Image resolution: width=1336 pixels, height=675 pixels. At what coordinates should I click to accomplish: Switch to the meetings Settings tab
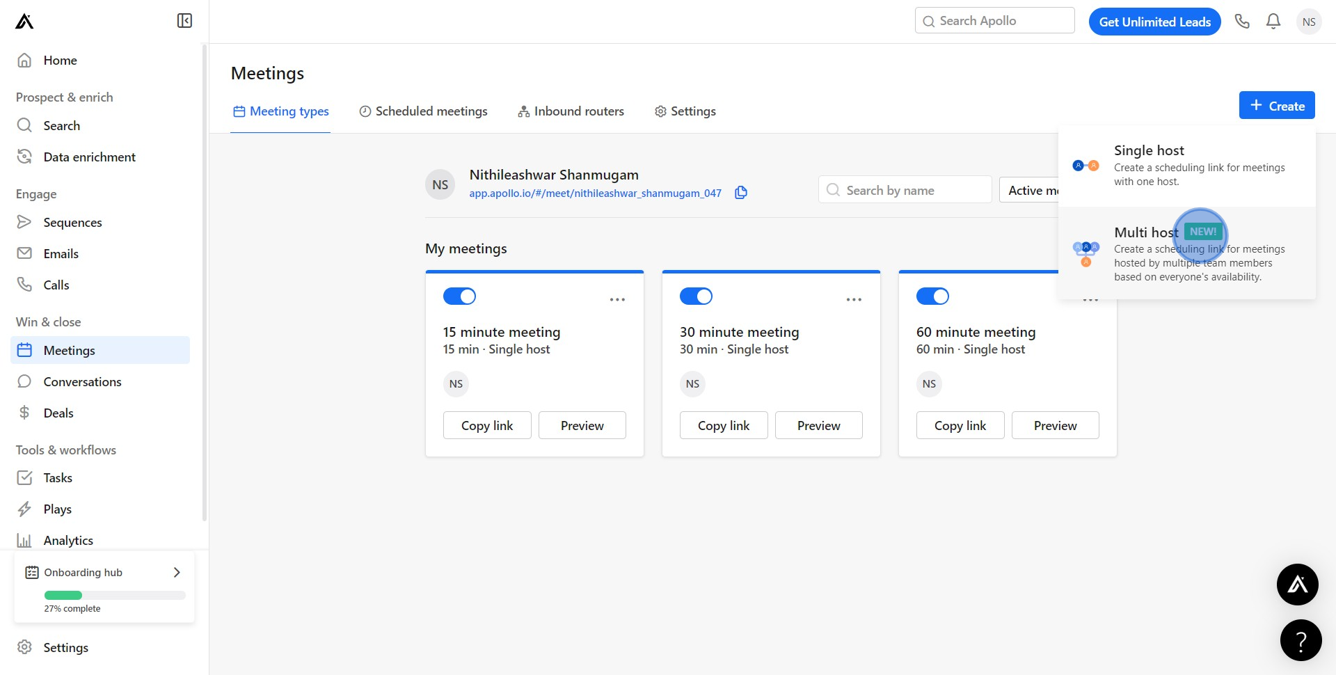click(685, 111)
